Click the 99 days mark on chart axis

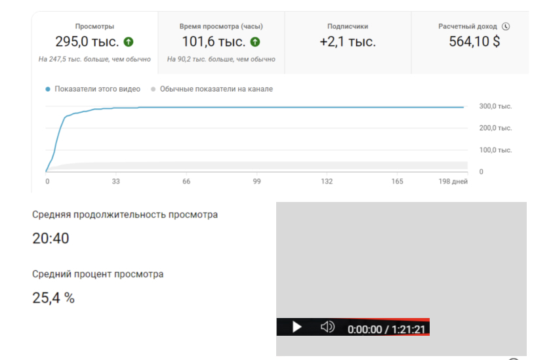256,181
